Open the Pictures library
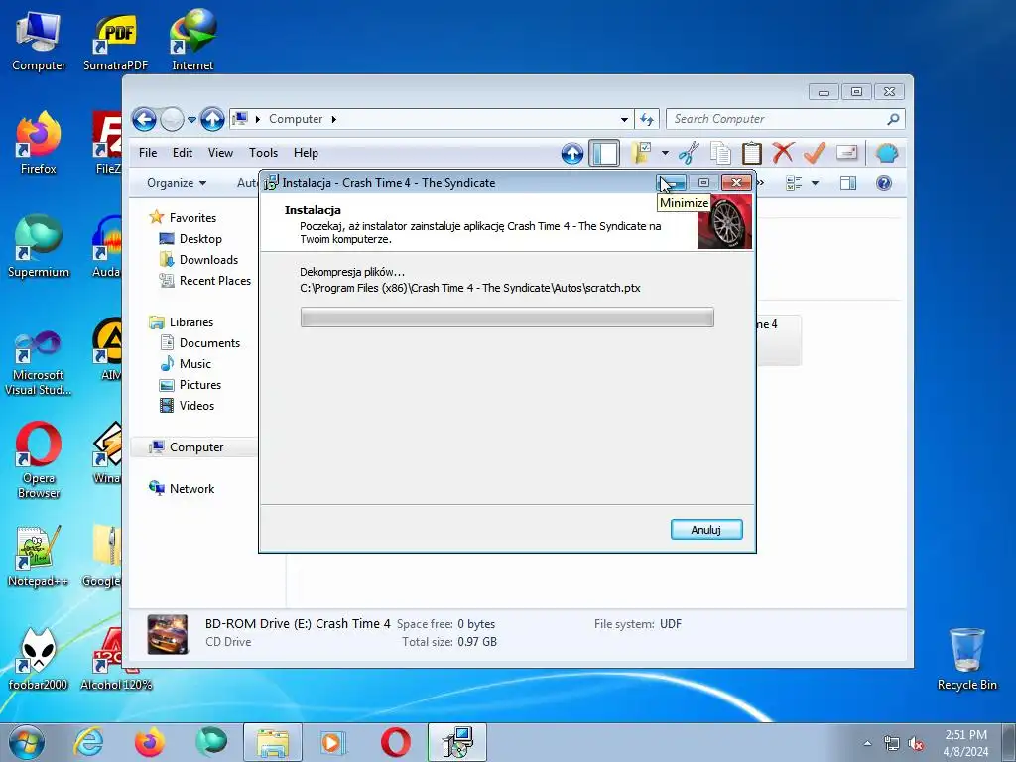The height and width of the screenshot is (762, 1016). click(200, 384)
